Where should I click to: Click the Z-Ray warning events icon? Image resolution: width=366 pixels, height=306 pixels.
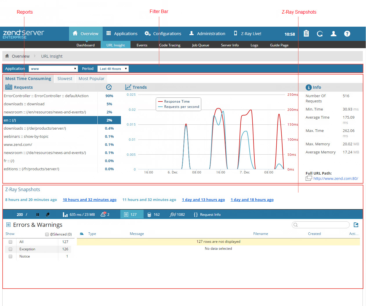click(x=103, y=214)
